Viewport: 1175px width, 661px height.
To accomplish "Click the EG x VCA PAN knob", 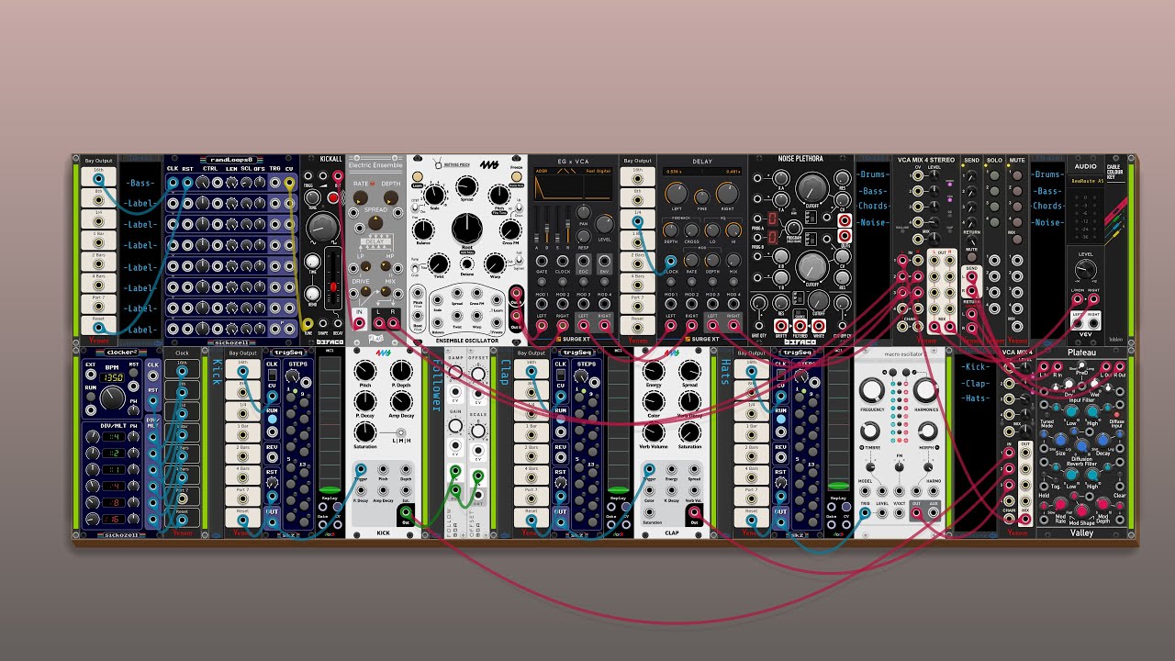I will 584,212.
